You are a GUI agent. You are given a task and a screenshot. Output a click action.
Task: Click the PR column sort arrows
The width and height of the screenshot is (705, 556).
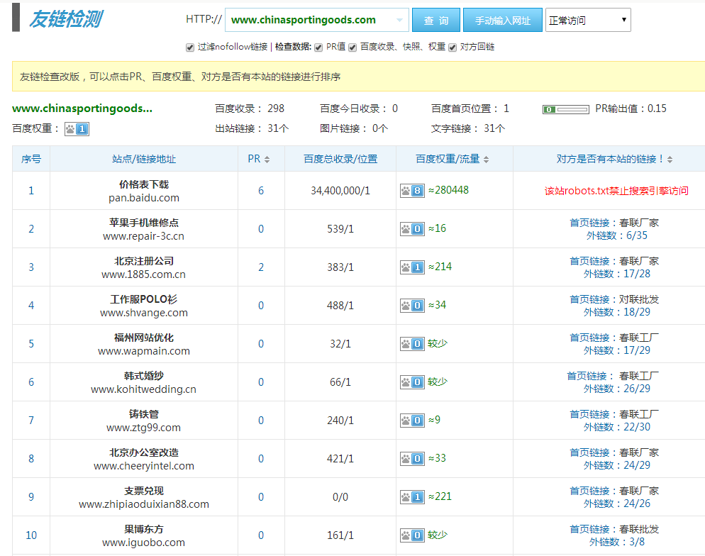click(x=267, y=160)
